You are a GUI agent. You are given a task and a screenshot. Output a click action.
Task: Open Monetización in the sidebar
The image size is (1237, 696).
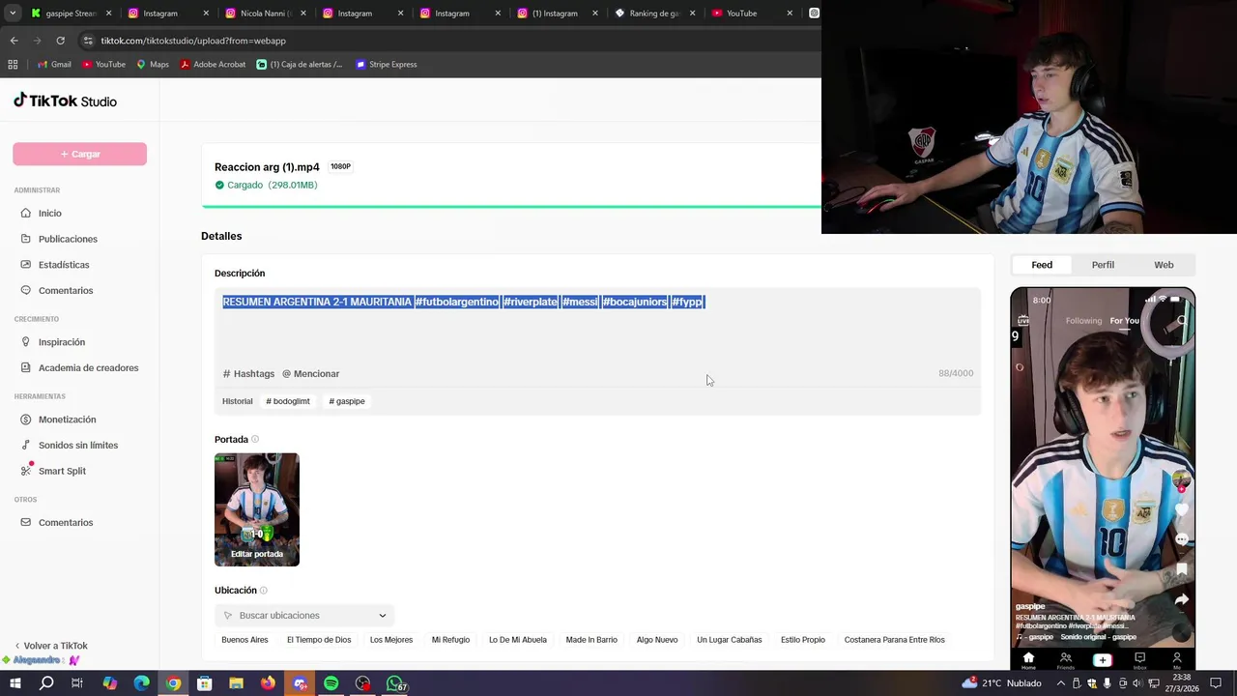coord(67,420)
